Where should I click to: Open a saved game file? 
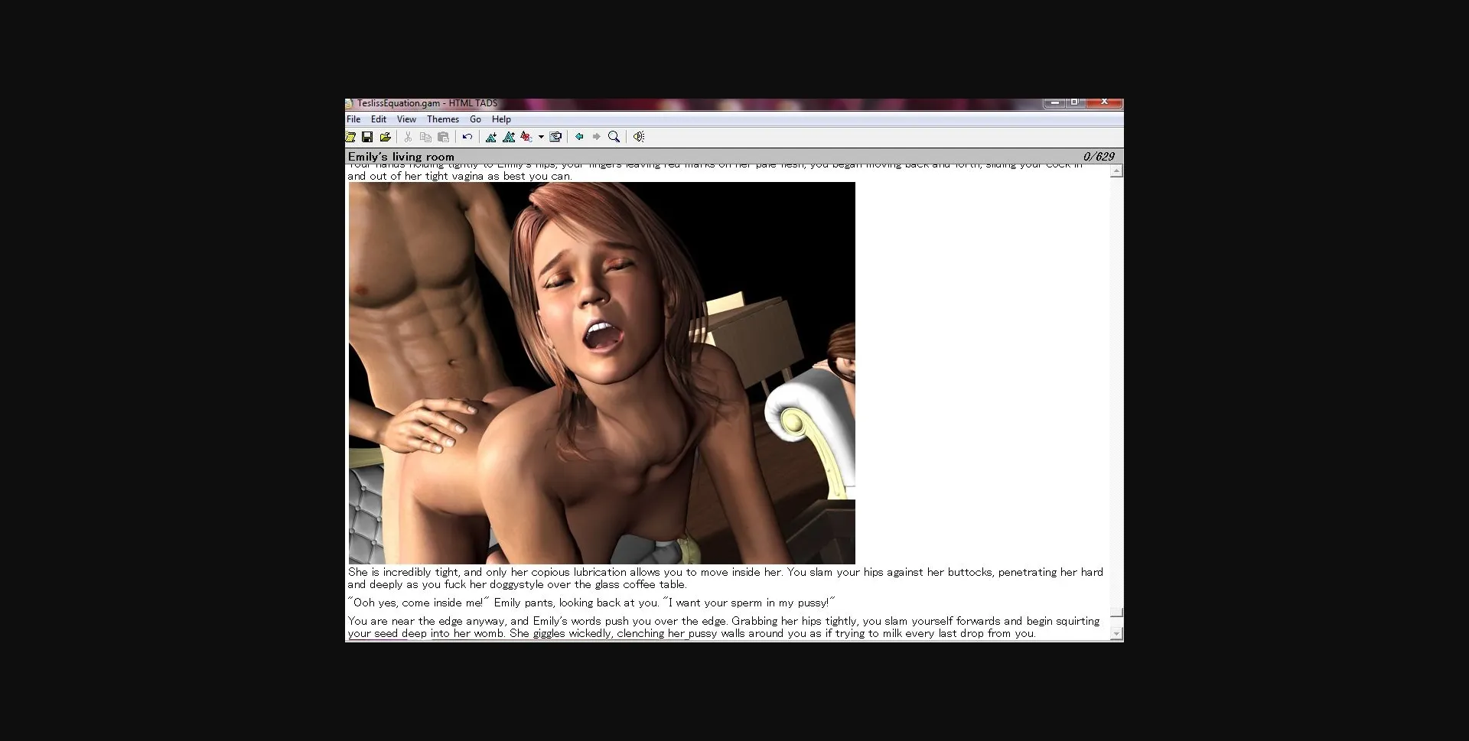[387, 136]
